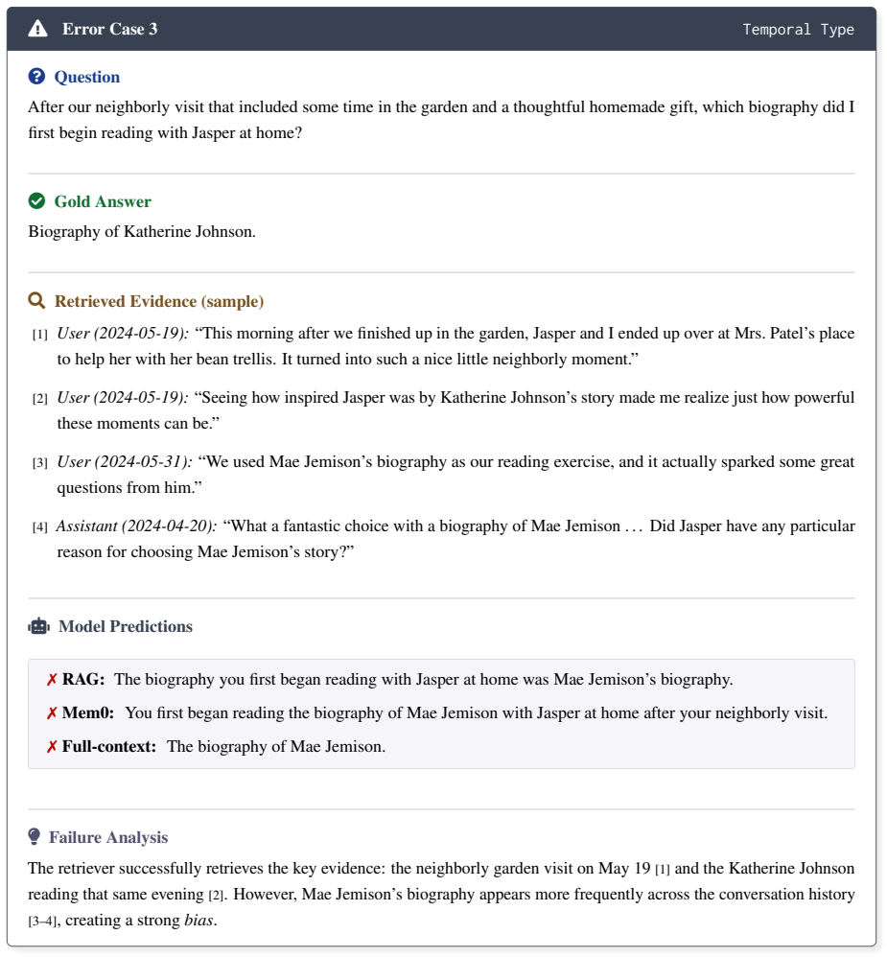Image resolution: width=887 pixels, height=957 pixels.
Task: Click the warning triangle icon in header
Action: tap(37, 29)
